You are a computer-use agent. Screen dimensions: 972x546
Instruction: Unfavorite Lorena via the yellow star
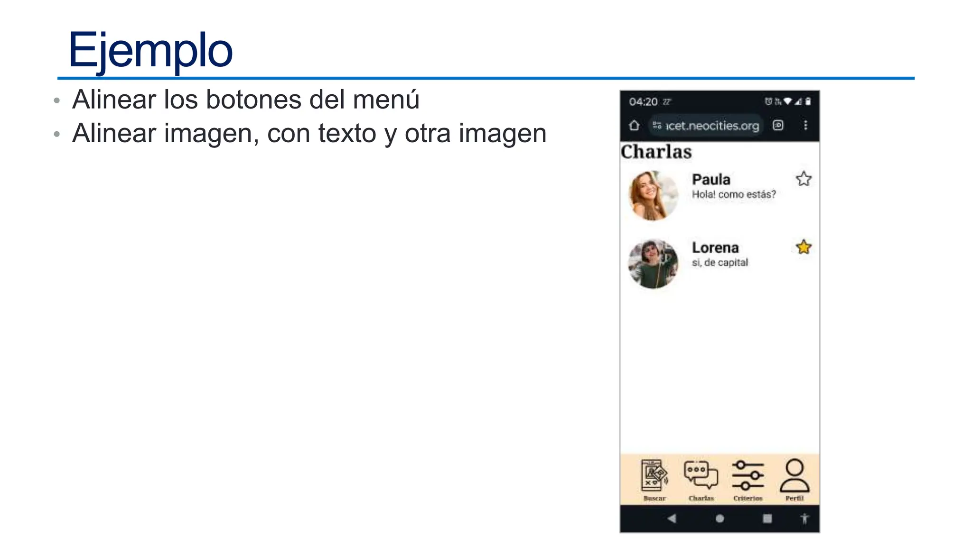click(804, 247)
